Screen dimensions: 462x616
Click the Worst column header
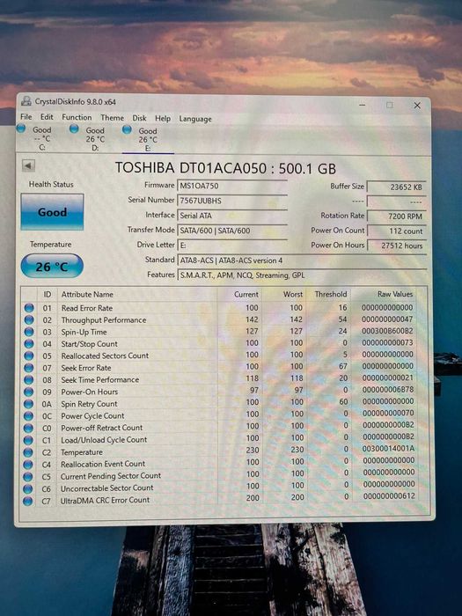(293, 294)
